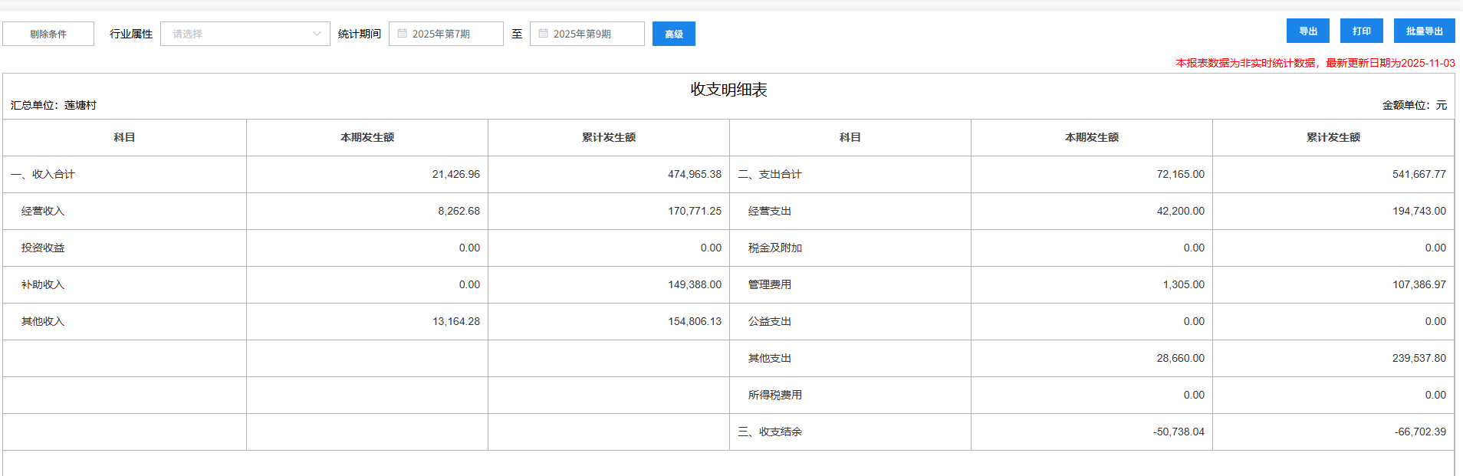
Task: Click the 剔除条件 button
Action: [x=48, y=34]
